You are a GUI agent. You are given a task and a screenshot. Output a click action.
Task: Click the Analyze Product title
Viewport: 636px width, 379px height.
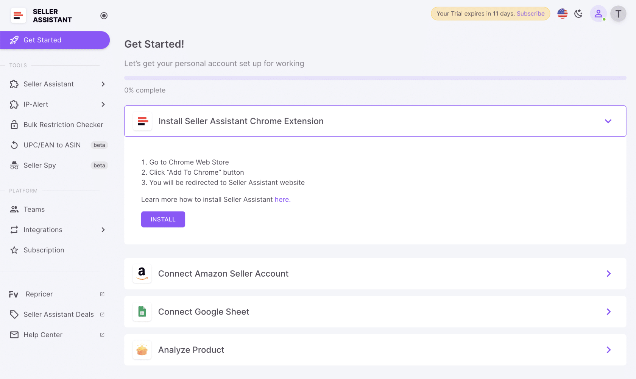click(x=191, y=350)
